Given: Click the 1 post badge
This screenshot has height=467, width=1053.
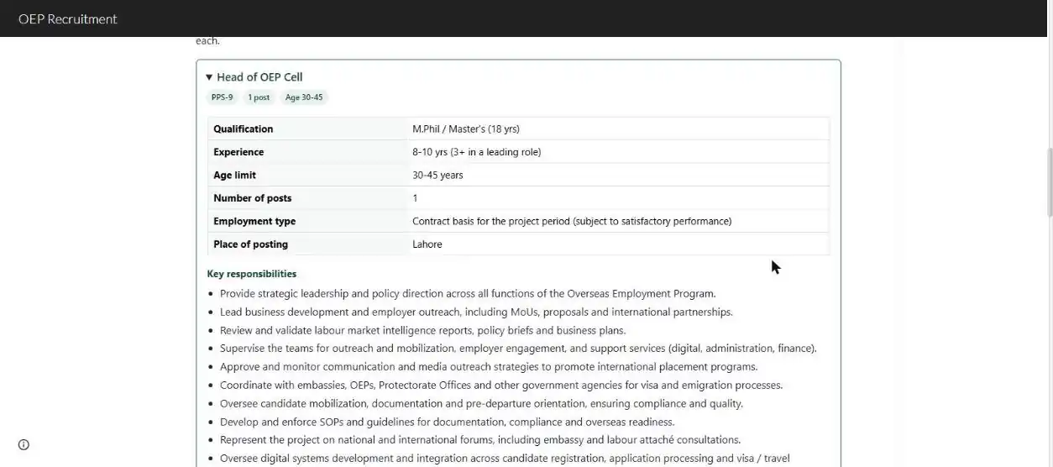Looking at the screenshot, I should point(259,97).
